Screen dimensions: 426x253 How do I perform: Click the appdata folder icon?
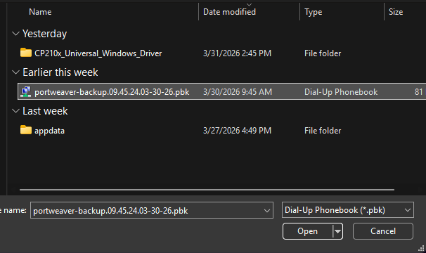26,130
